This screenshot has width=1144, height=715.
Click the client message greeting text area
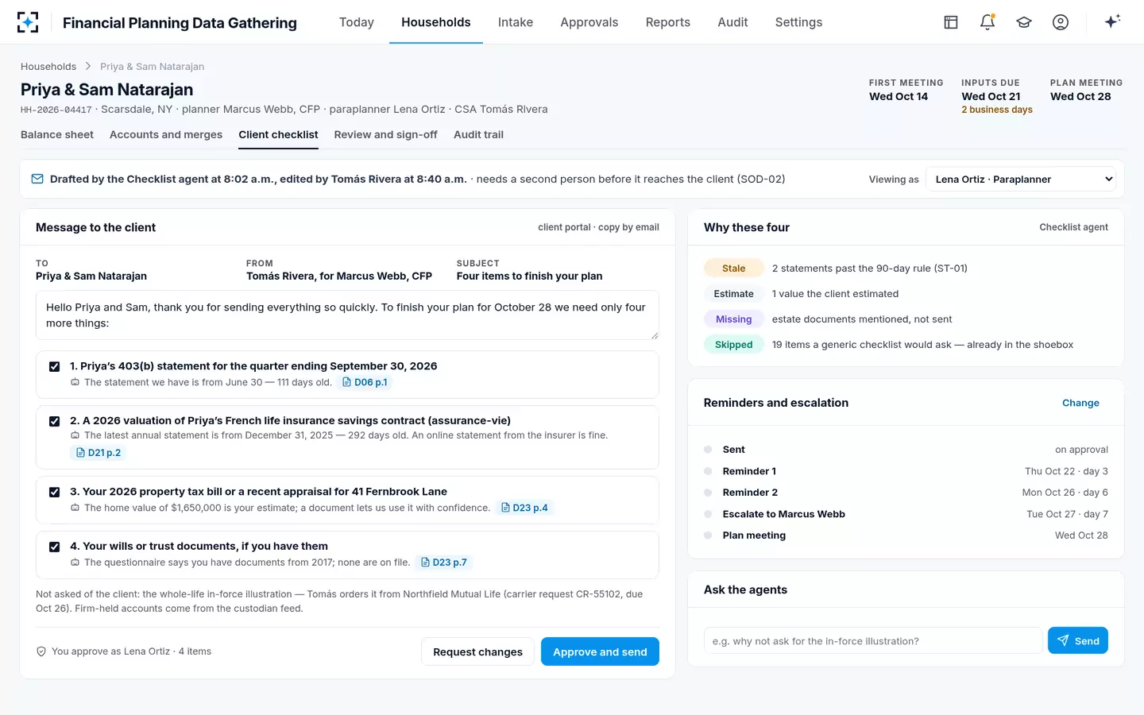click(347, 315)
